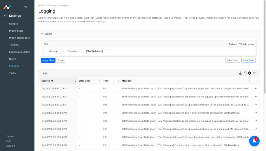Click the Copy Filter button

(248, 60)
